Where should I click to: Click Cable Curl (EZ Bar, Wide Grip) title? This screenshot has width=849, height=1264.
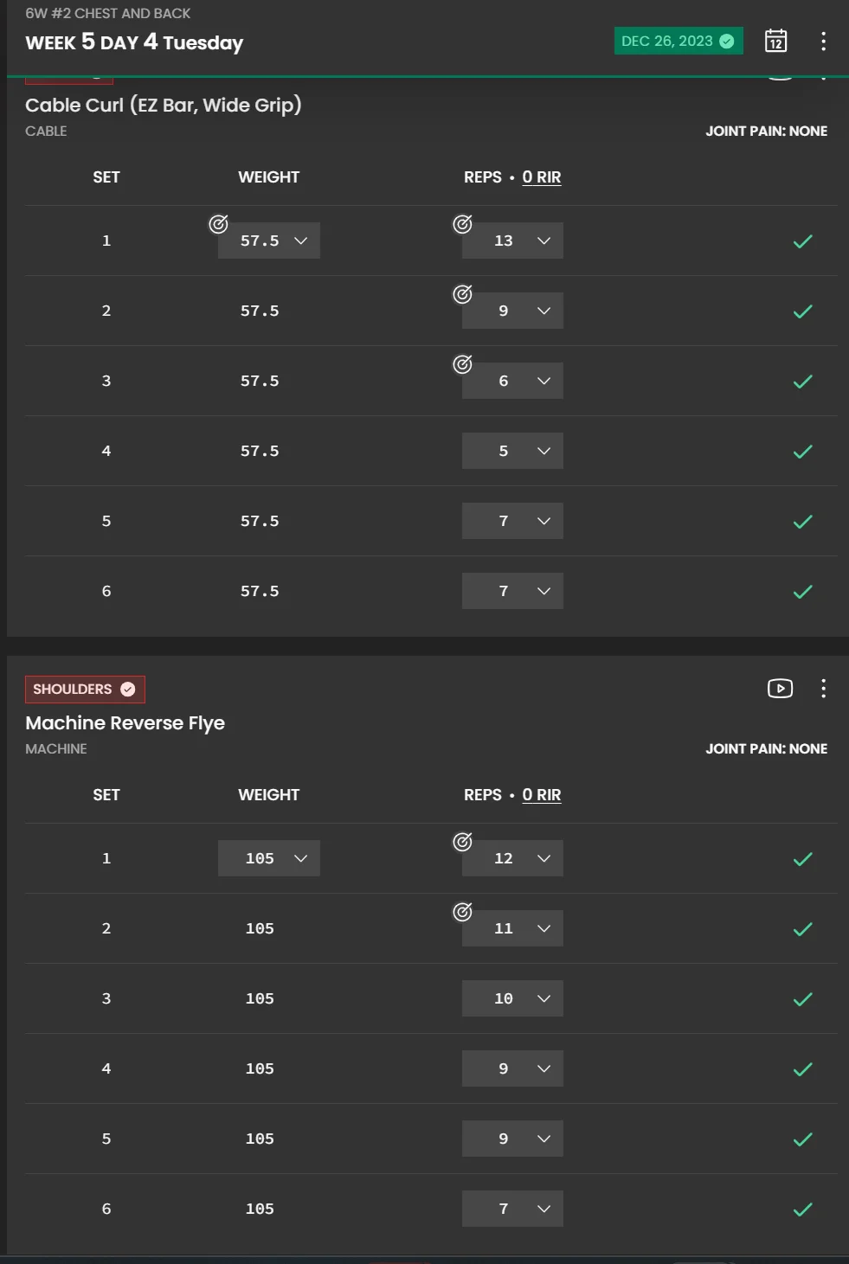point(164,106)
